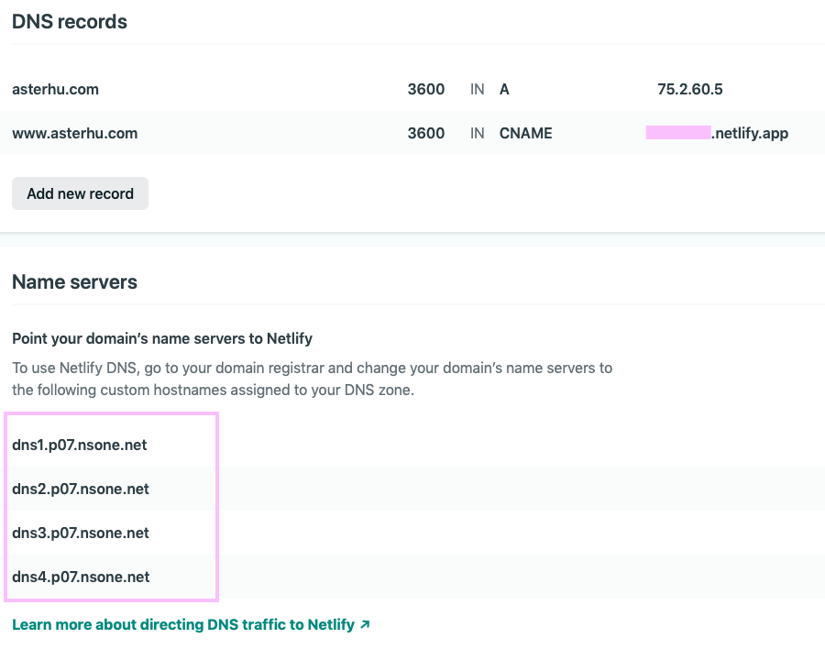The height and width of the screenshot is (649, 825).
Task: Click the TTL 3600 of the www.asterhu.com record
Action: click(426, 134)
